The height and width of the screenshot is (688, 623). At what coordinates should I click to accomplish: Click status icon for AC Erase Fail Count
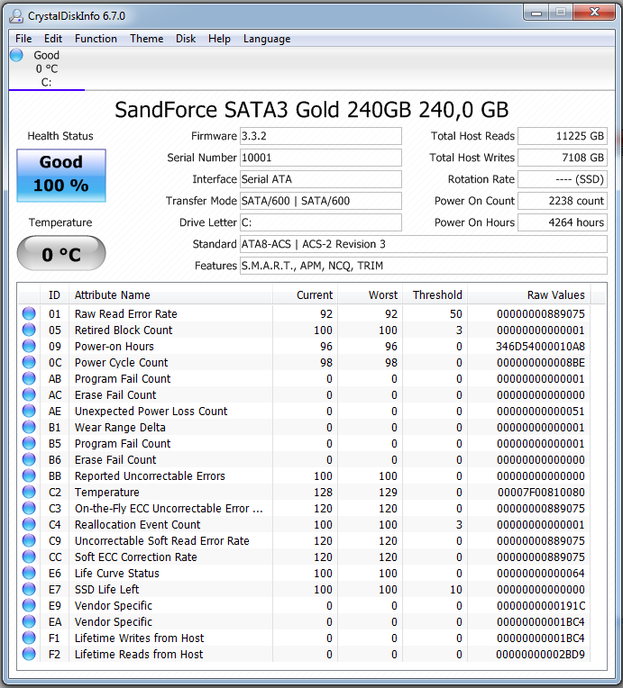click(29, 395)
